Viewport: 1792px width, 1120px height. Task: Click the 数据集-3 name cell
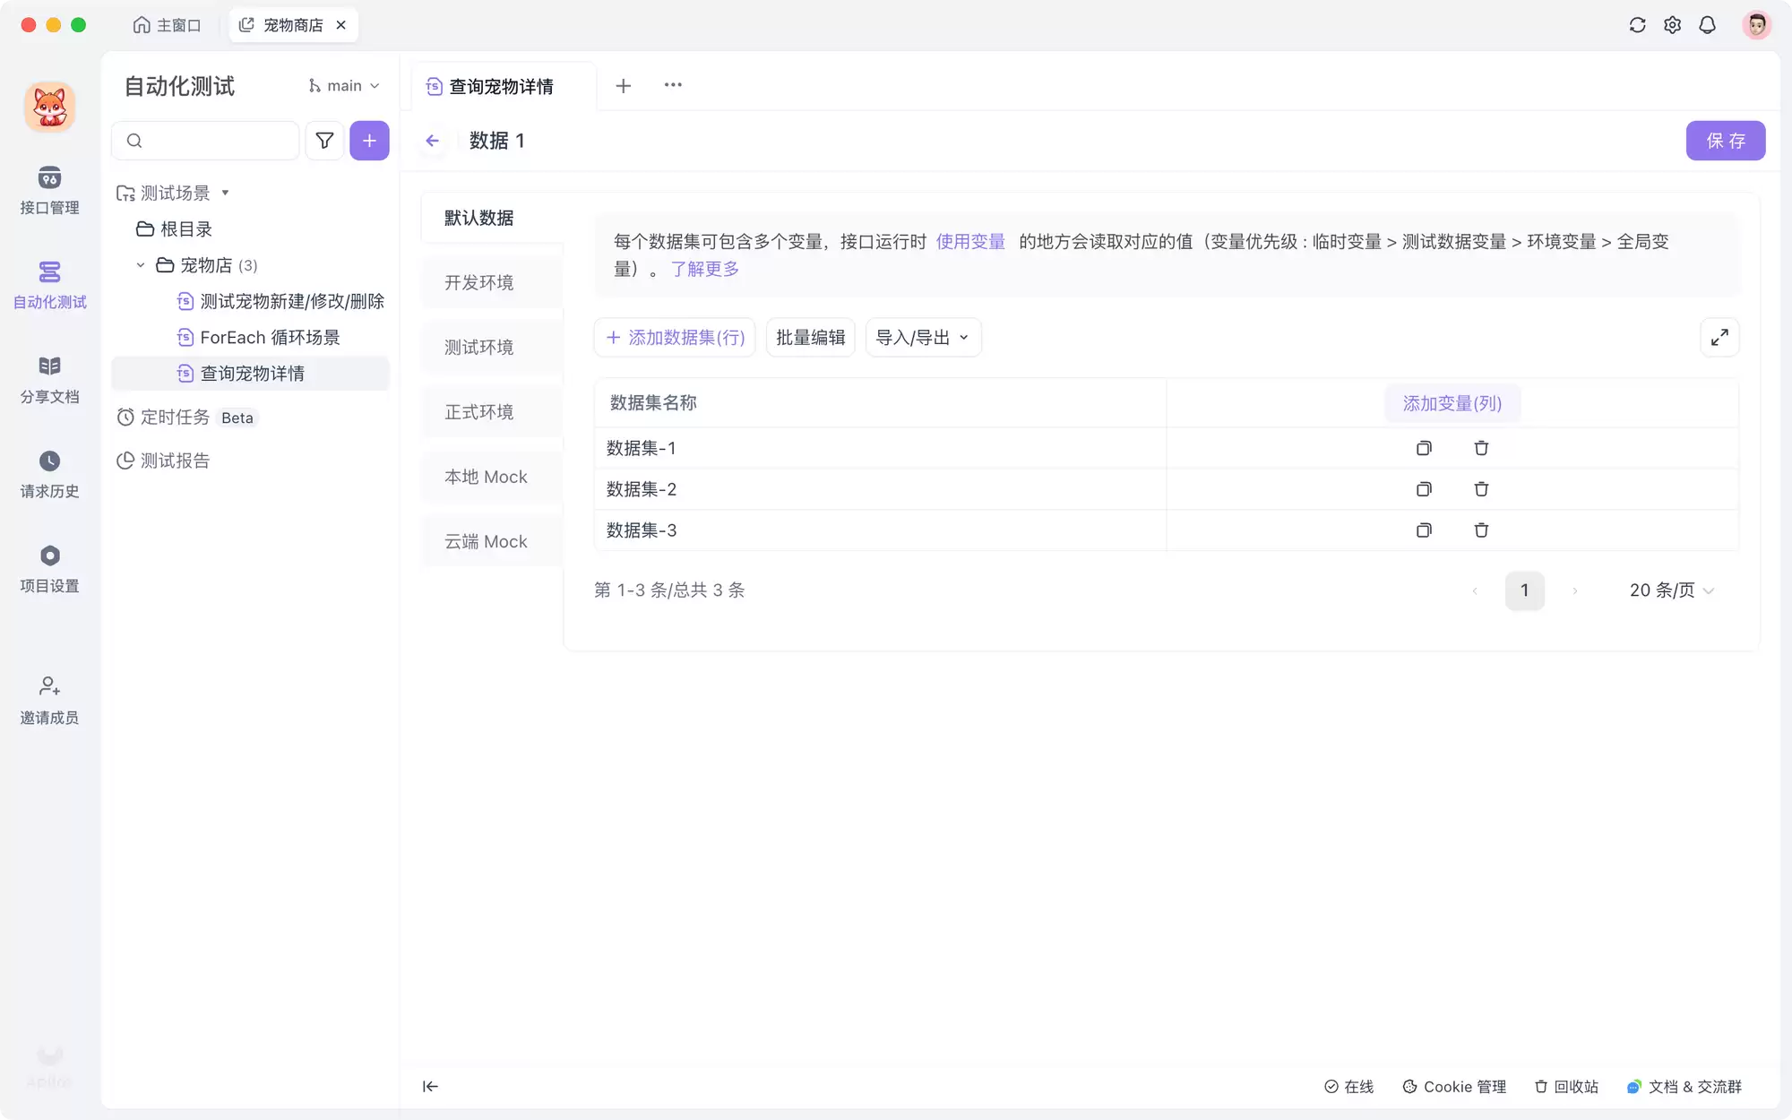(x=880, y=530)
